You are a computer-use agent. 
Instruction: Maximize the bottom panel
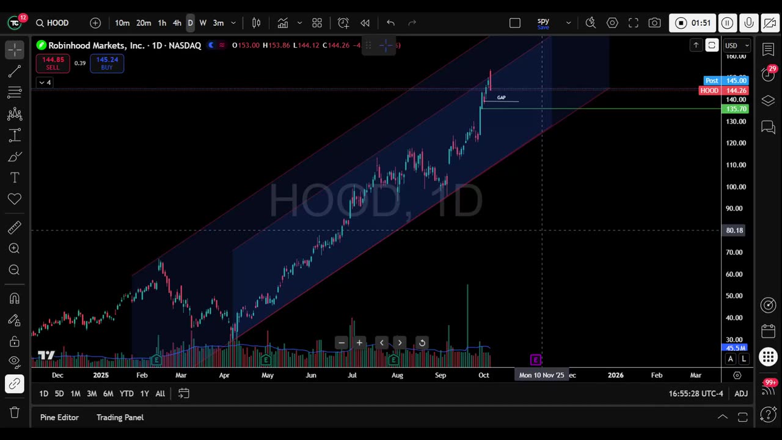(x=743, y=417)
